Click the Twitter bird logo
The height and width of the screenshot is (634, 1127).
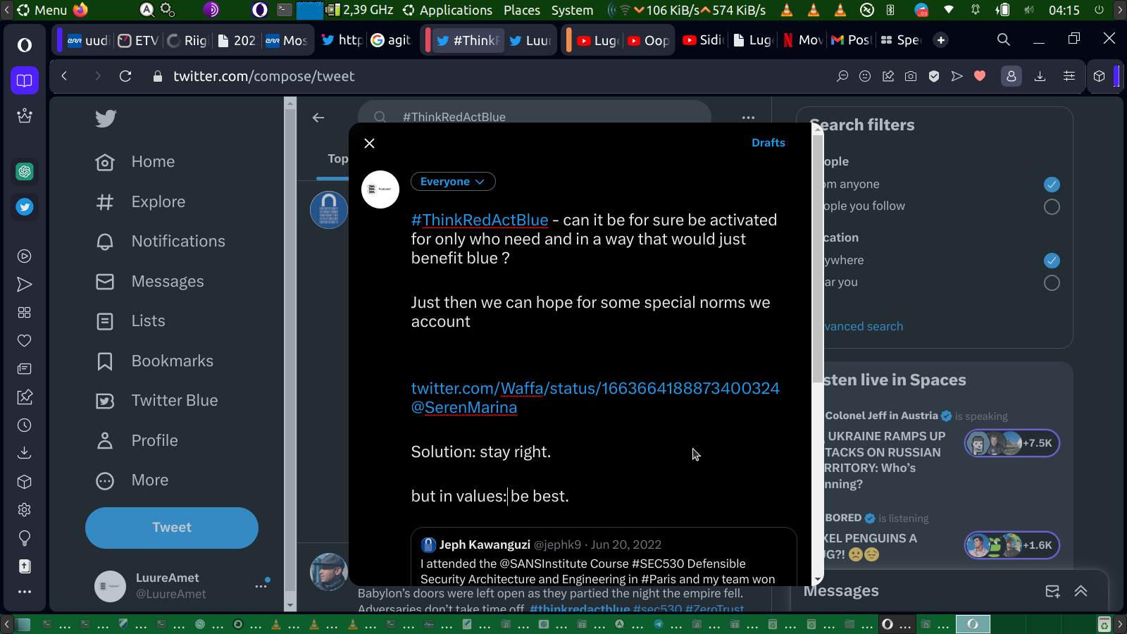(106, 118)
